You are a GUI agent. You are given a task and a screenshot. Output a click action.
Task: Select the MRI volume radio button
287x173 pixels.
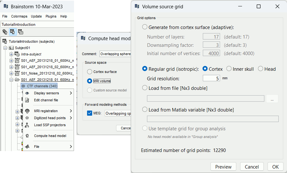point(90,81)
